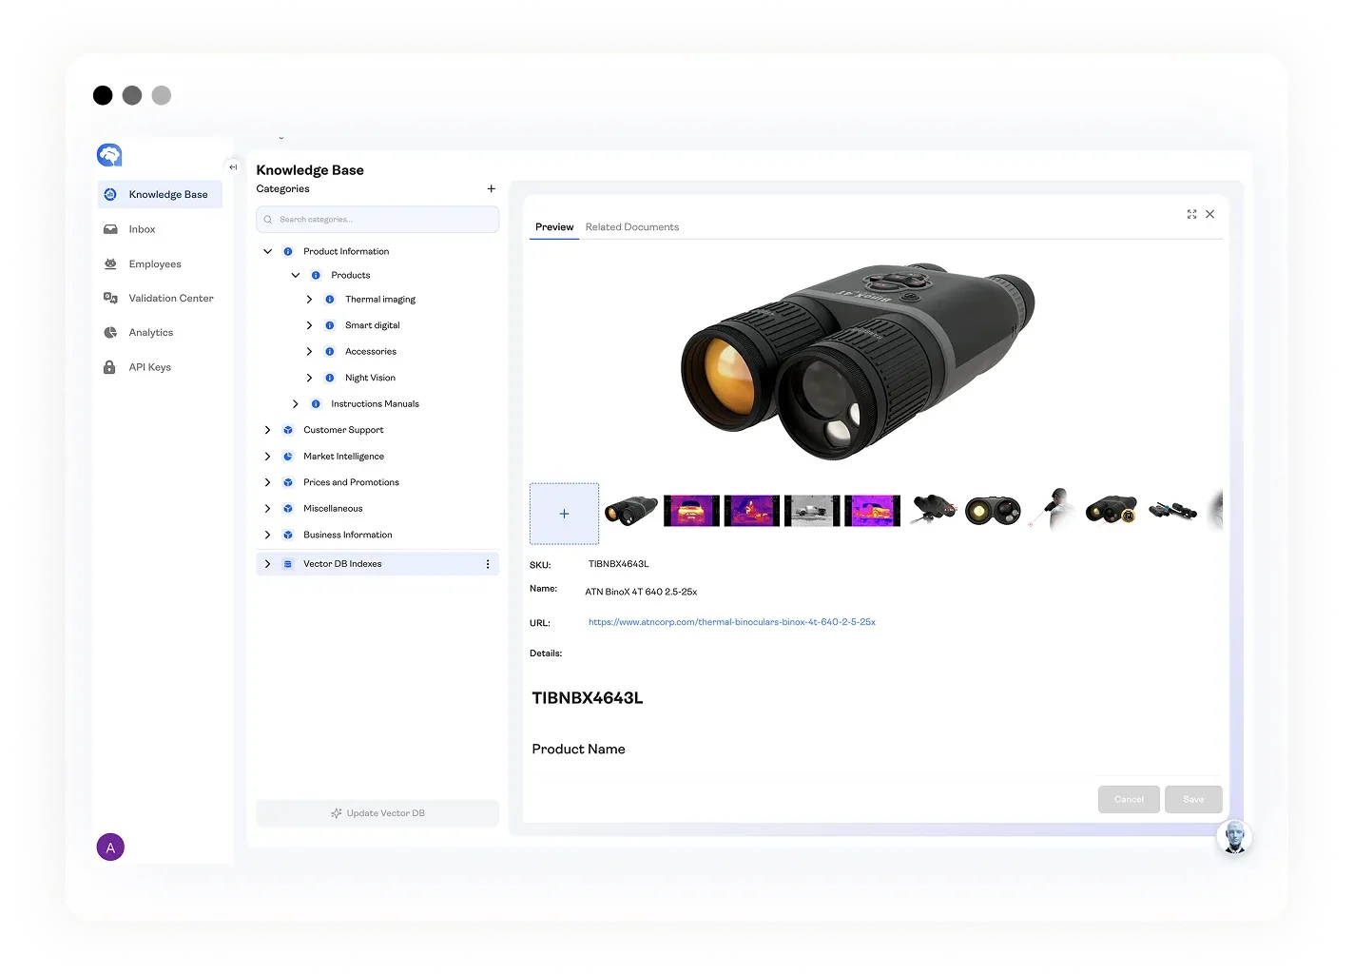
Task: Click the Vector DB Indexes database icon
Action: 288,564
